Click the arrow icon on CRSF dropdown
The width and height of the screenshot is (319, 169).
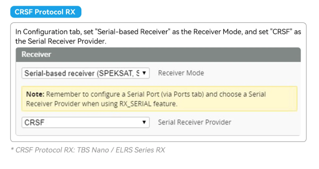(x=144, y=122)
